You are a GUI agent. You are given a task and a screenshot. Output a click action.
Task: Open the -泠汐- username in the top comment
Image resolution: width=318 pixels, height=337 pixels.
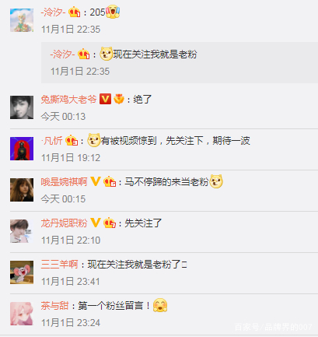[x=53, y=12]
